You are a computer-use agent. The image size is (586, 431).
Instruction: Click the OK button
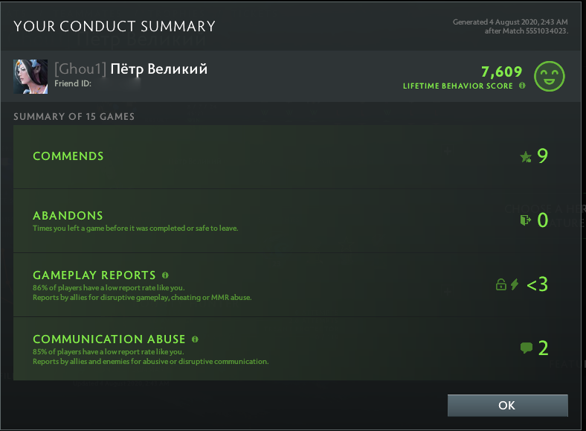tap(507, 406)
